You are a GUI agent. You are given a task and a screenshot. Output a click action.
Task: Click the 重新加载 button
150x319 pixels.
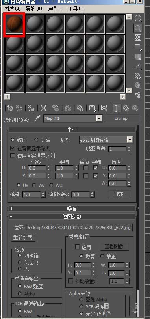(x=23, y=237)
